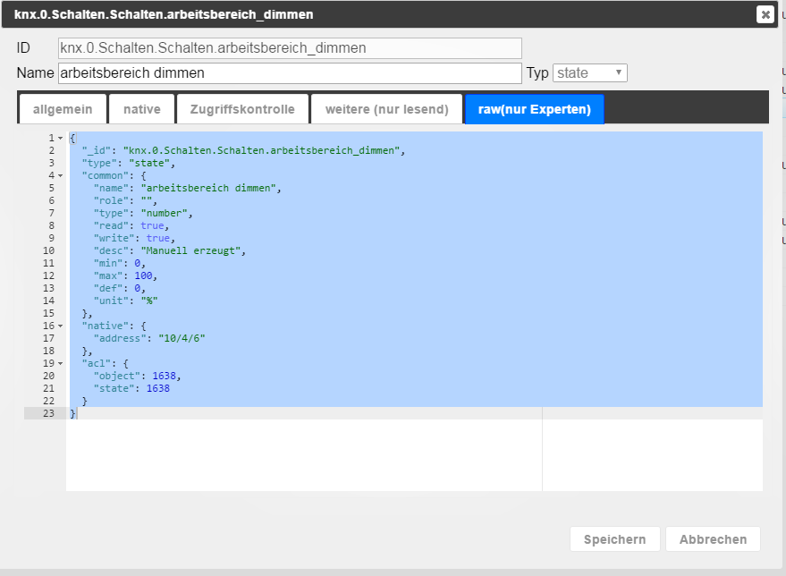
Task: Click the Abbrechen button
Action: [713, 539]
